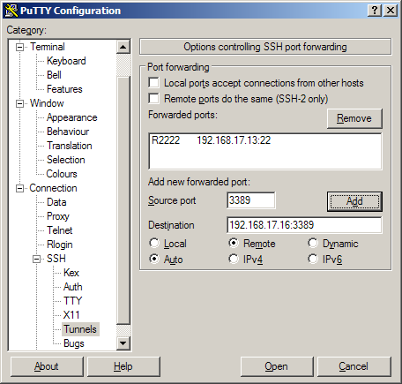Check Remote ports do the same option
This screenshot has width=402, height=384.
[x=154, y=99]
